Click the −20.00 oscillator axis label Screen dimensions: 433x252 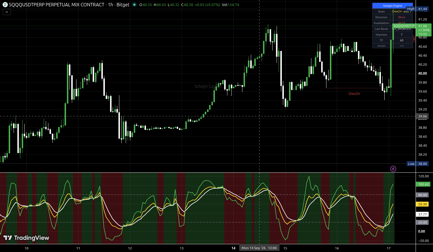click(423, 241)
